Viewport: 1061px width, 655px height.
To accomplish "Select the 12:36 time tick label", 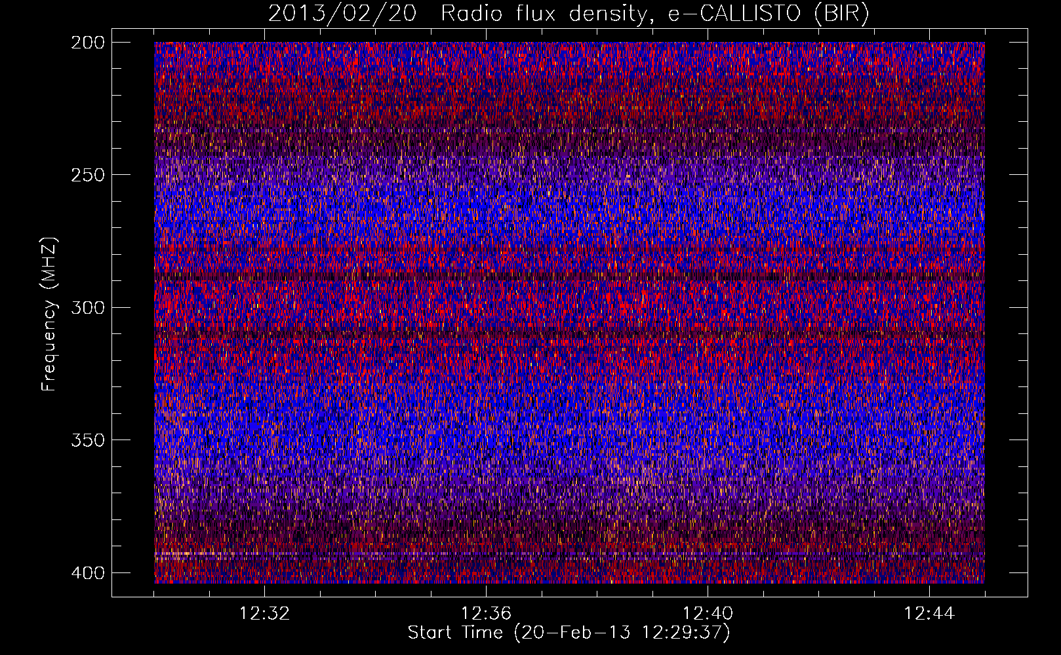I will click(486, 614).
